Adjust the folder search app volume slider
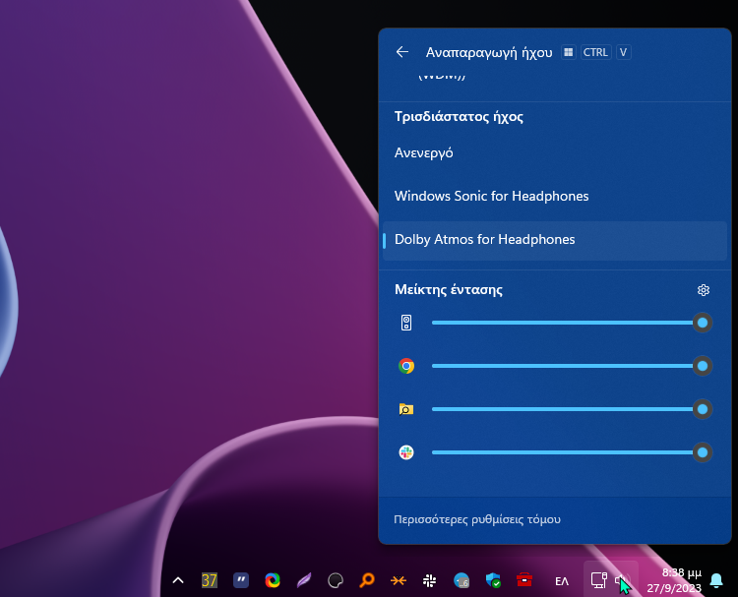The image size is (738, 597). pos(572,409)
